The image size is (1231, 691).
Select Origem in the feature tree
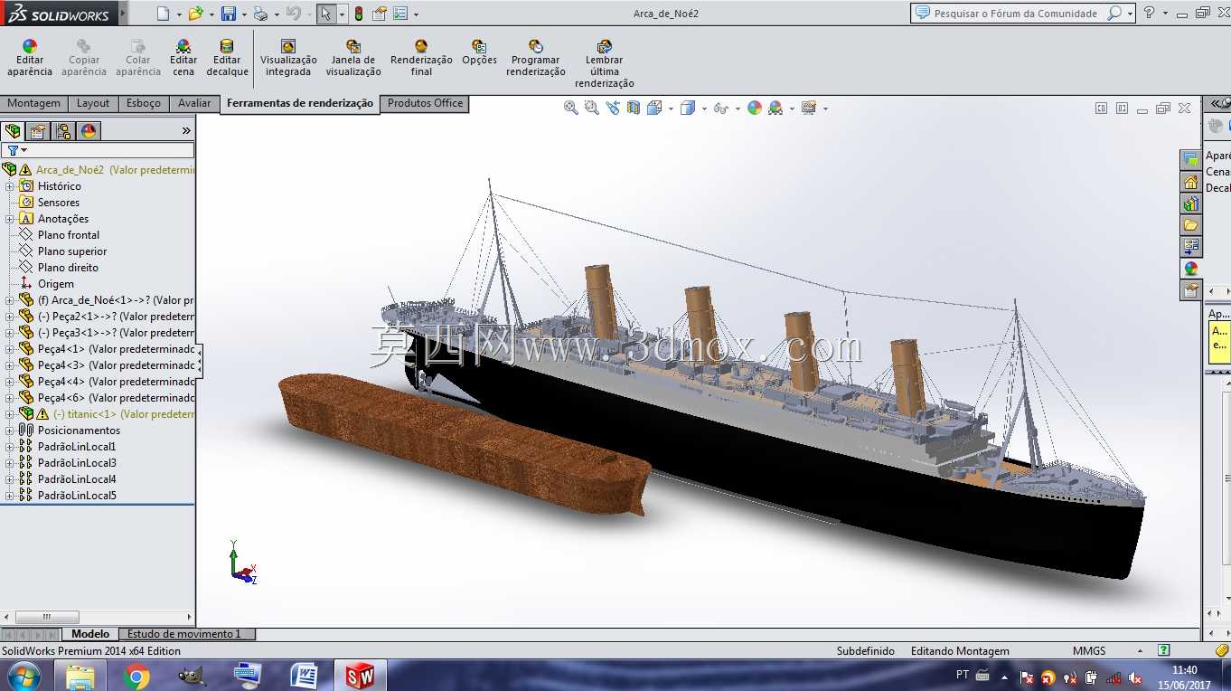point(56,284)
